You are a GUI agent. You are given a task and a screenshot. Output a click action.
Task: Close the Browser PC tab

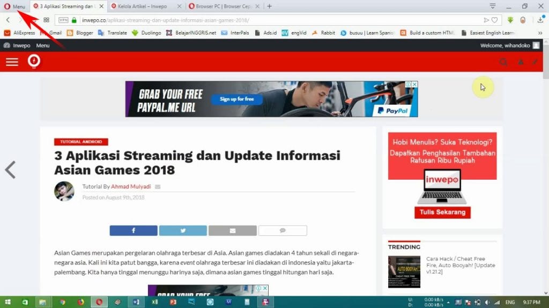pos(257,6)
